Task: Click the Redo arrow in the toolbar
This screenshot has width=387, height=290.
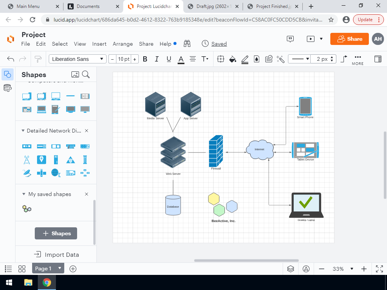Action: point(23,59)
